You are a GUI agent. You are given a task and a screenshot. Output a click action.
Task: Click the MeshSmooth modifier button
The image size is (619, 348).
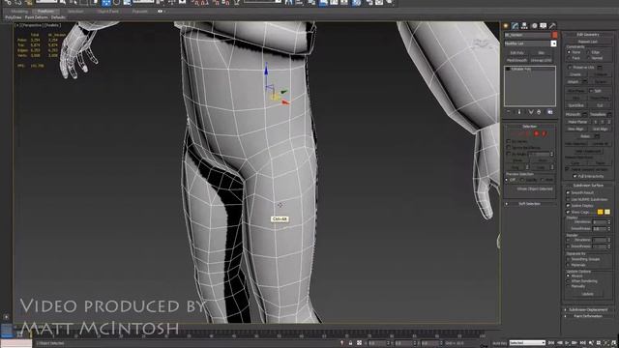(x=516, y=60)
